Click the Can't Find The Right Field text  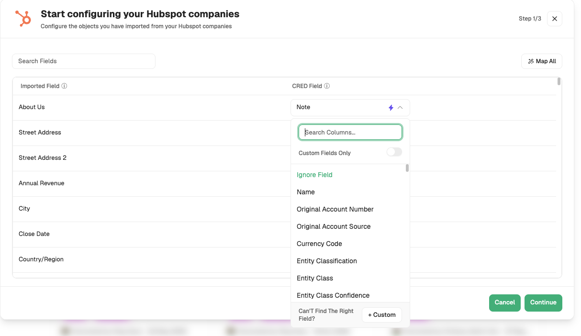tap(326, 315)
